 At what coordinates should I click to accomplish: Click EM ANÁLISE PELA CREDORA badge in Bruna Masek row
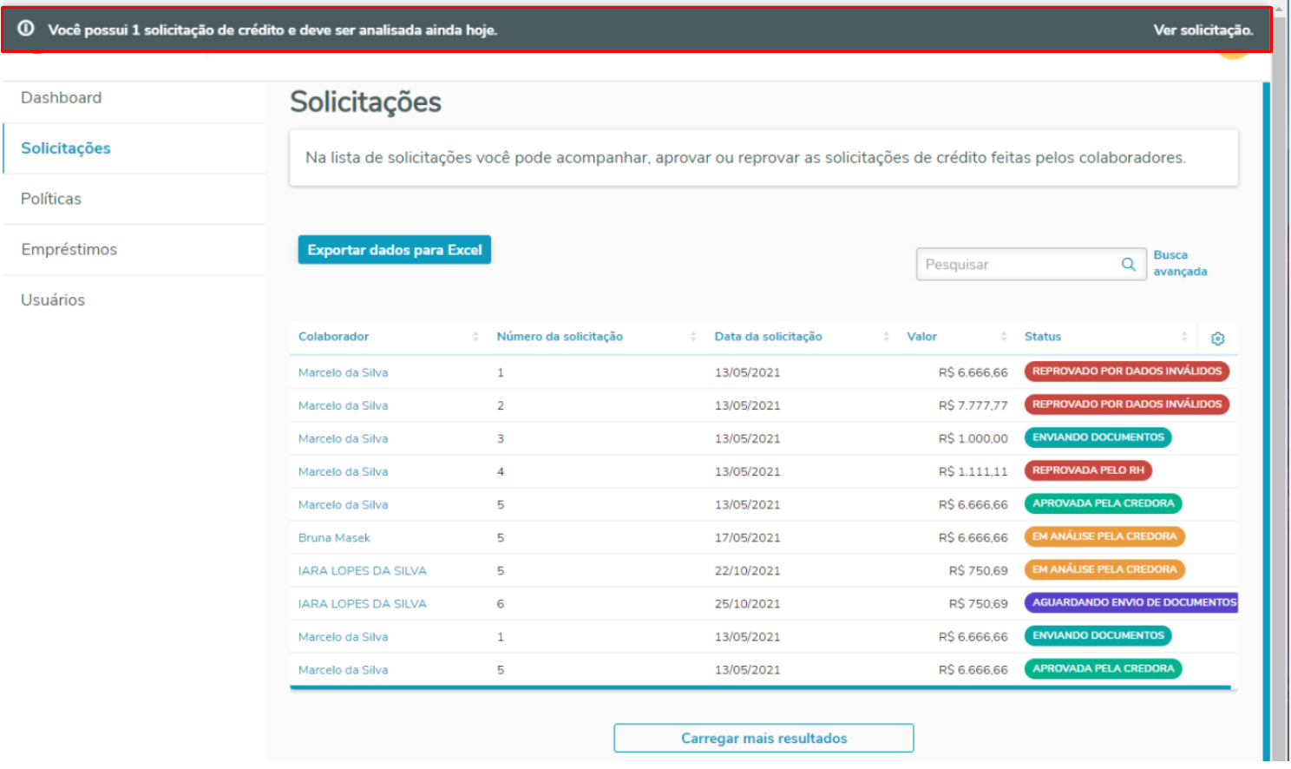click(1104, 536)
